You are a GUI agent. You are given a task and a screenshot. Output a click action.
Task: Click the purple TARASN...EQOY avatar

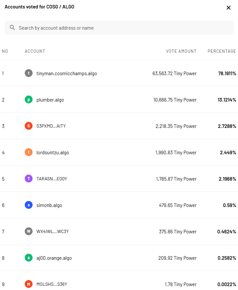coord(29,179)
